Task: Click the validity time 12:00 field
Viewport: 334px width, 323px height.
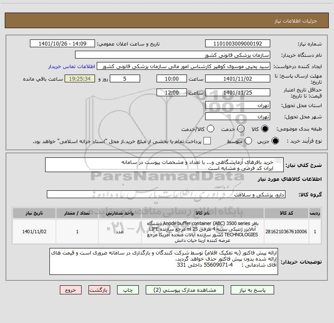Action: pyautogui.click(x=172, y=92)
